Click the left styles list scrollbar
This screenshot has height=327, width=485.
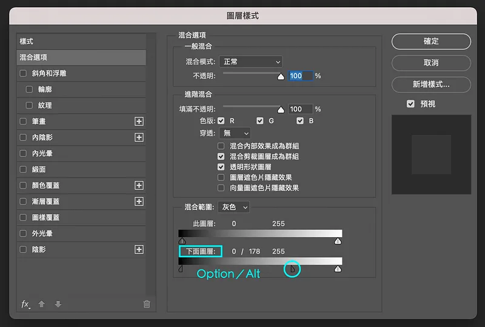pos(151,165)
